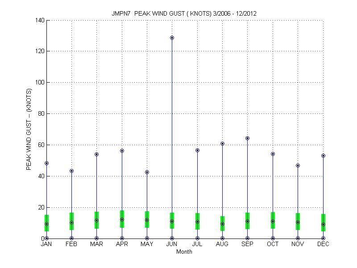The image size is (357, 268).
Task: Select the JUL tick label
Action: [x=197, y=244]
